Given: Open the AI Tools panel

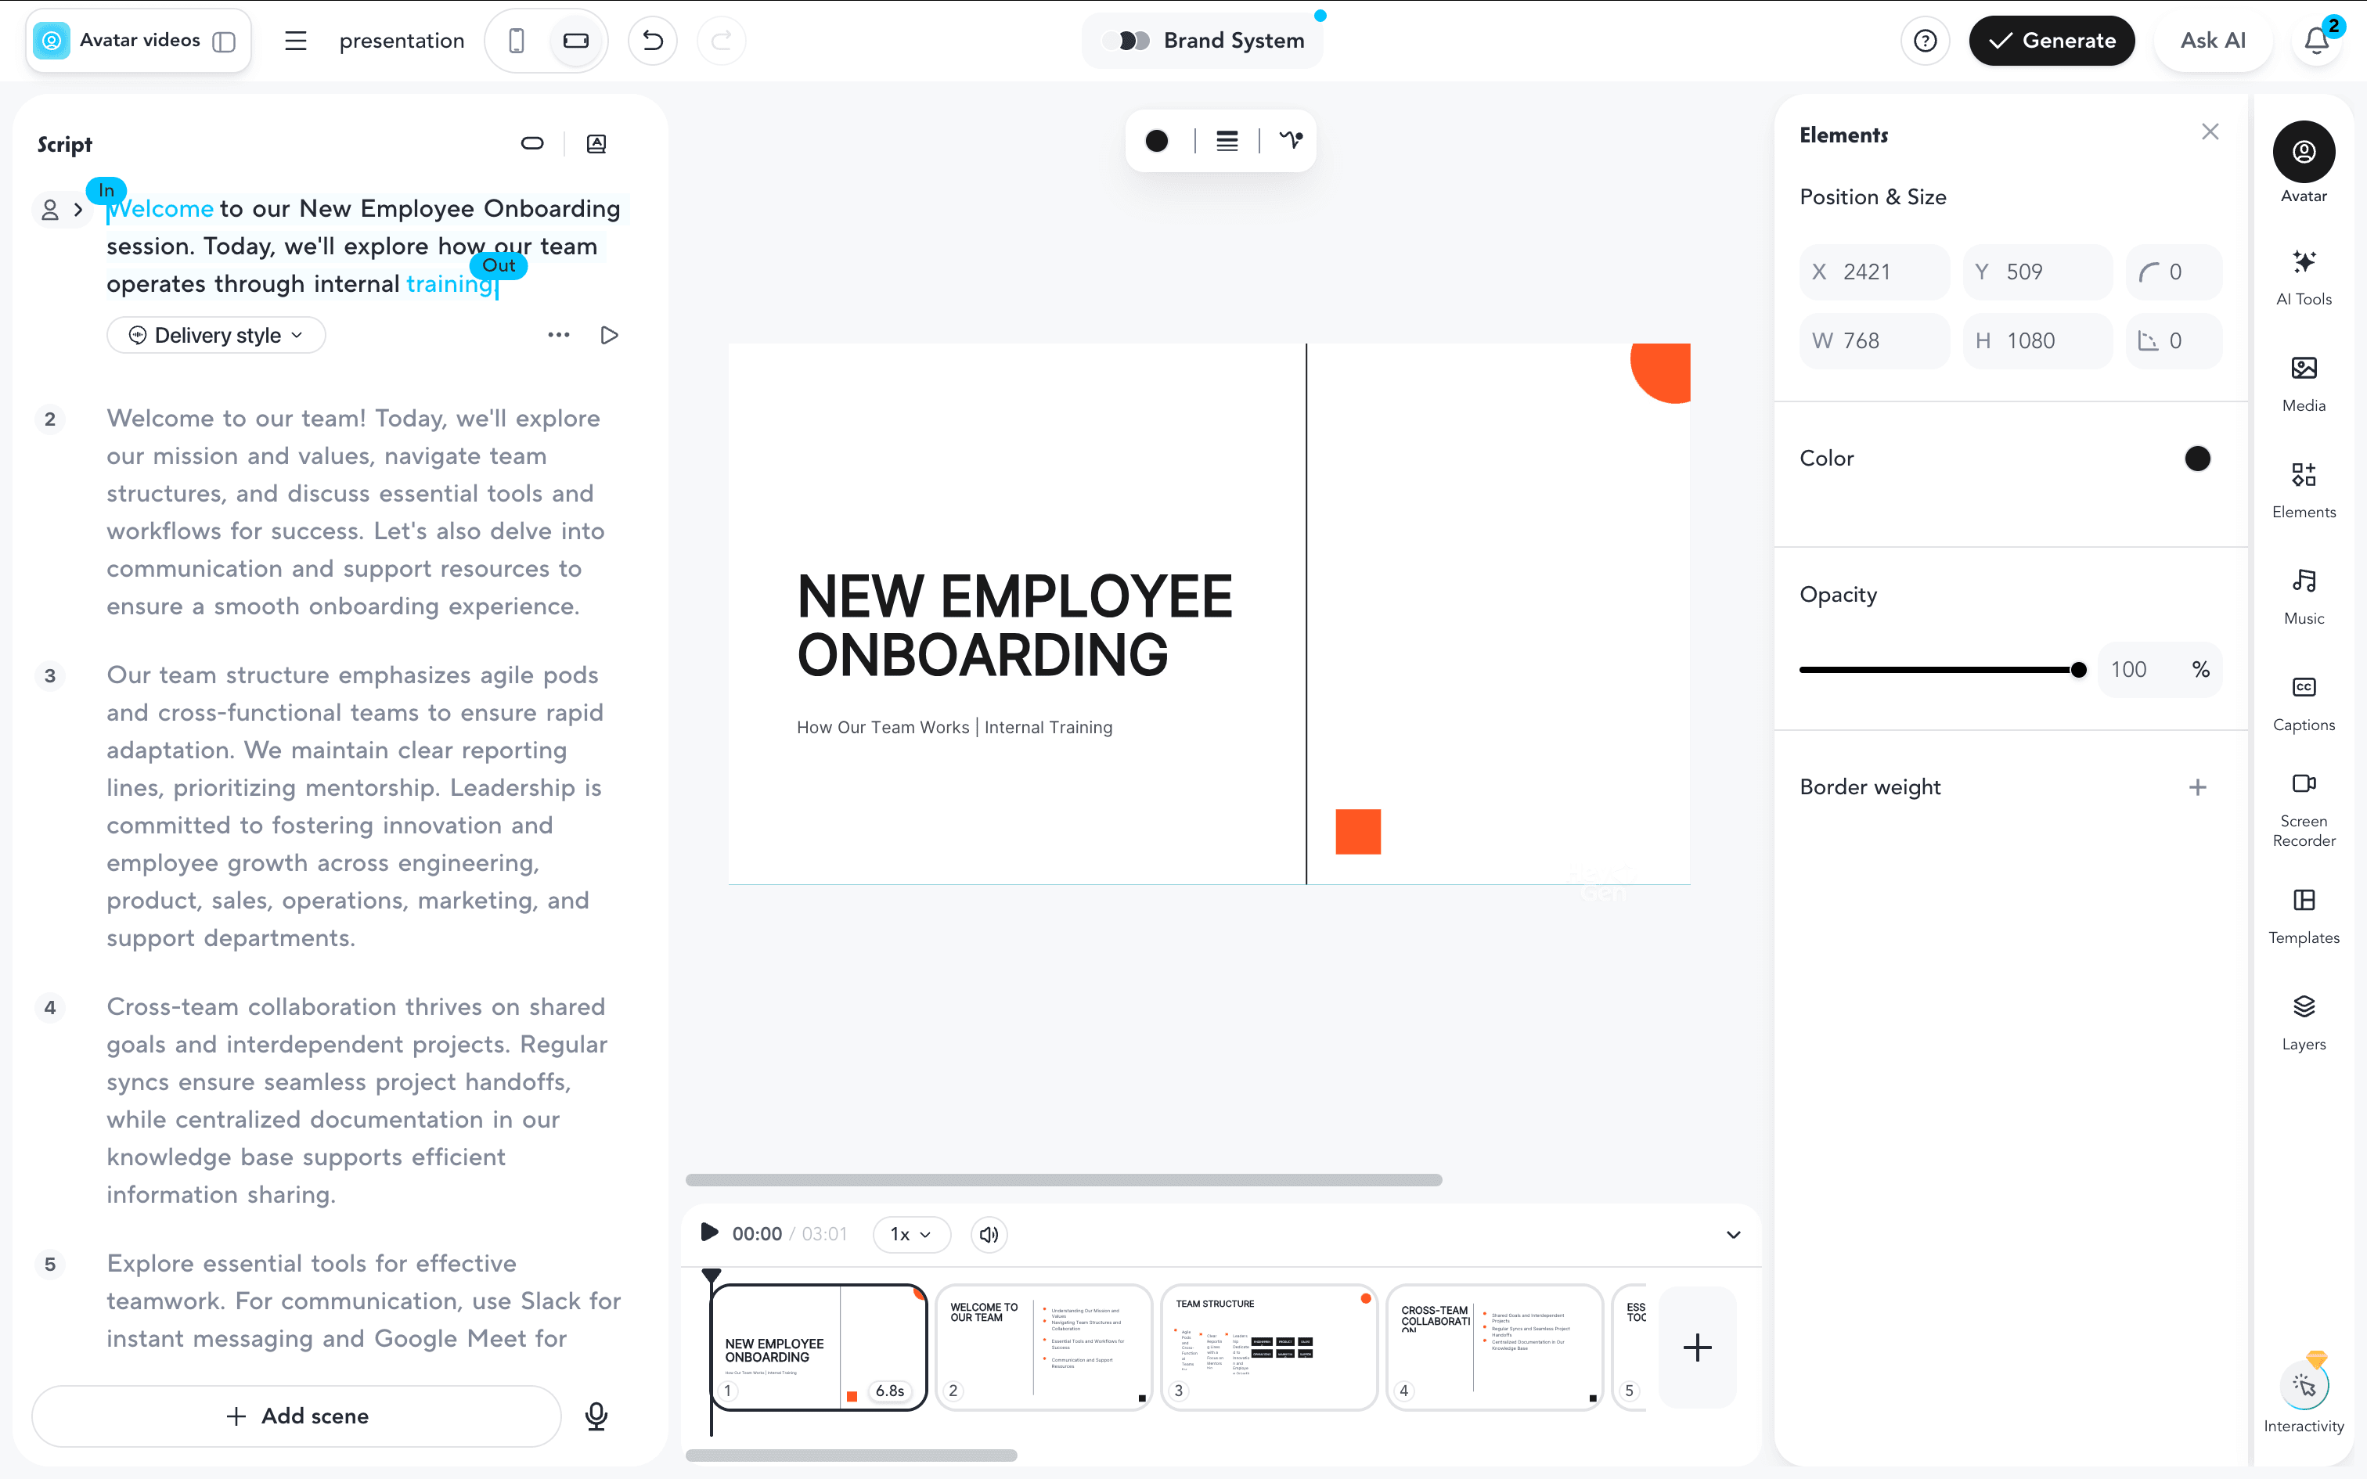Looking at the screenshot, I should 2304,278.
